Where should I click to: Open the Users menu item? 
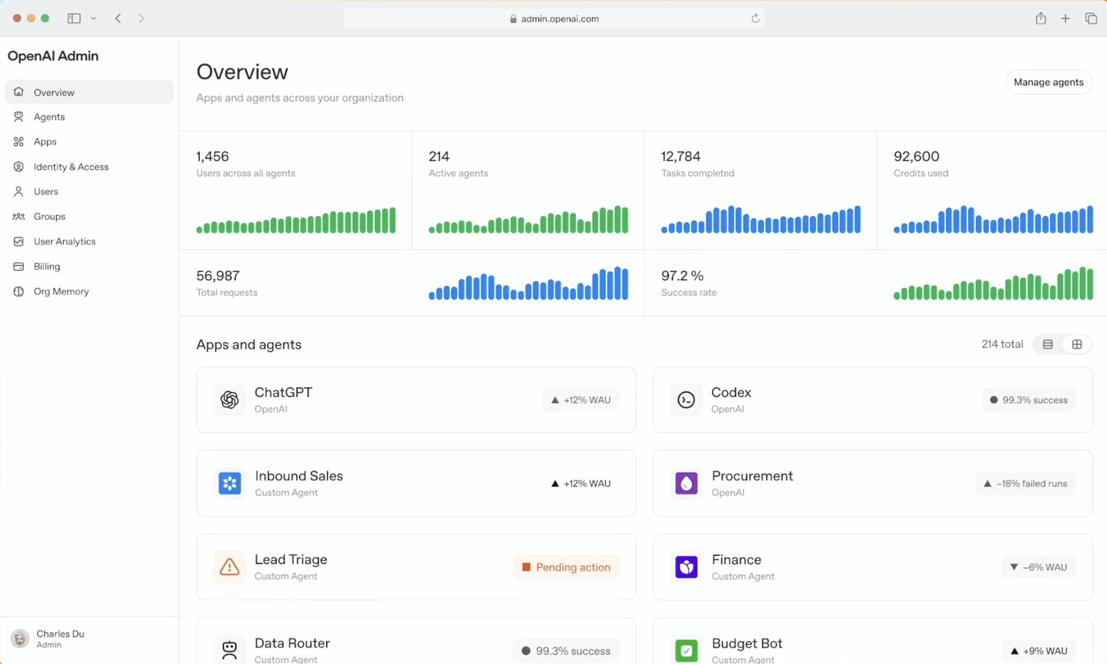point(89,191)
